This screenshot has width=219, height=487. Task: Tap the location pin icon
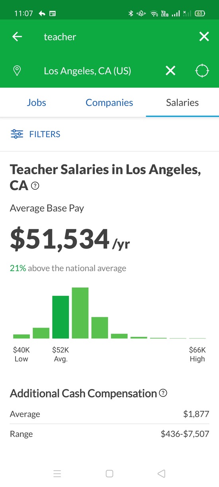(x=17, y=71)
